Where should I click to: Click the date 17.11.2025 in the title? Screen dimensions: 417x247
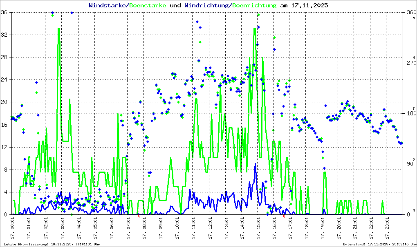(x=309, y=5)
